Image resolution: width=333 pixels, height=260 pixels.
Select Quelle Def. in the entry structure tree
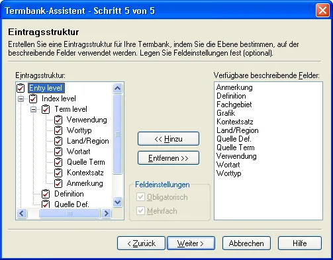(x=71, y=204)
